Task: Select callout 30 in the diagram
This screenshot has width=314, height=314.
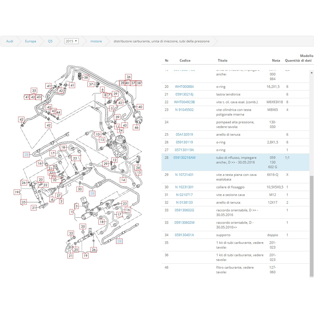Action: pos(80,189)
